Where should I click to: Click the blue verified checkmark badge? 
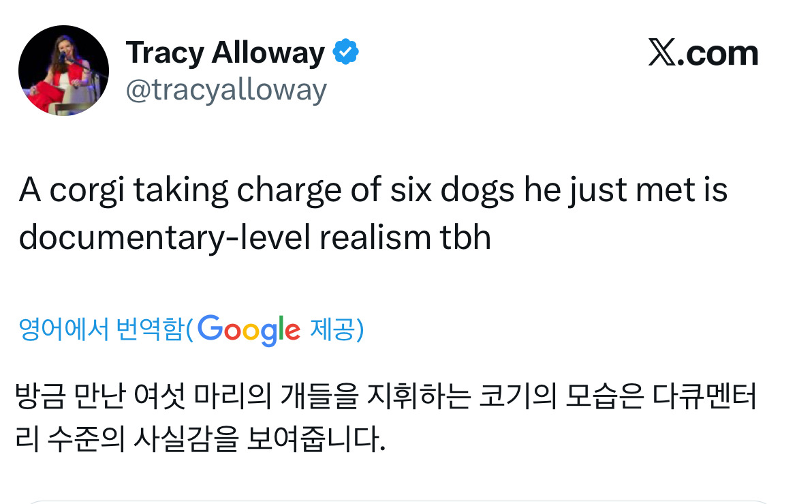[x=345, y=53]
